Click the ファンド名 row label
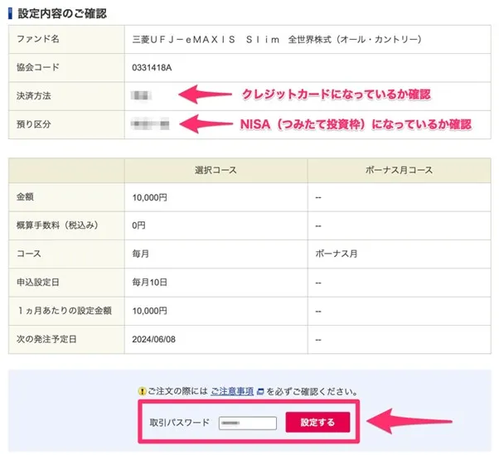This screenshot has width=499, height=455. (38, 39)
